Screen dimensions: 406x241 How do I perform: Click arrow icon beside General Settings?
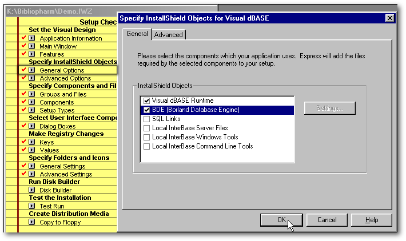tap(31, 166)
